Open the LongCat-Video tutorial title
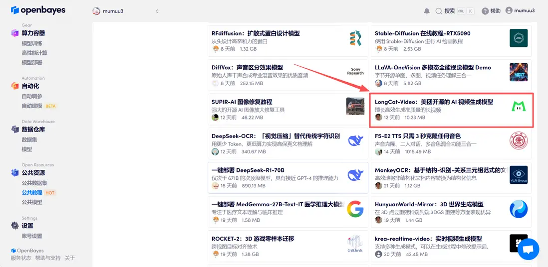Image resolution: width=548 pixels, height=267 pixels. [434, 102]
